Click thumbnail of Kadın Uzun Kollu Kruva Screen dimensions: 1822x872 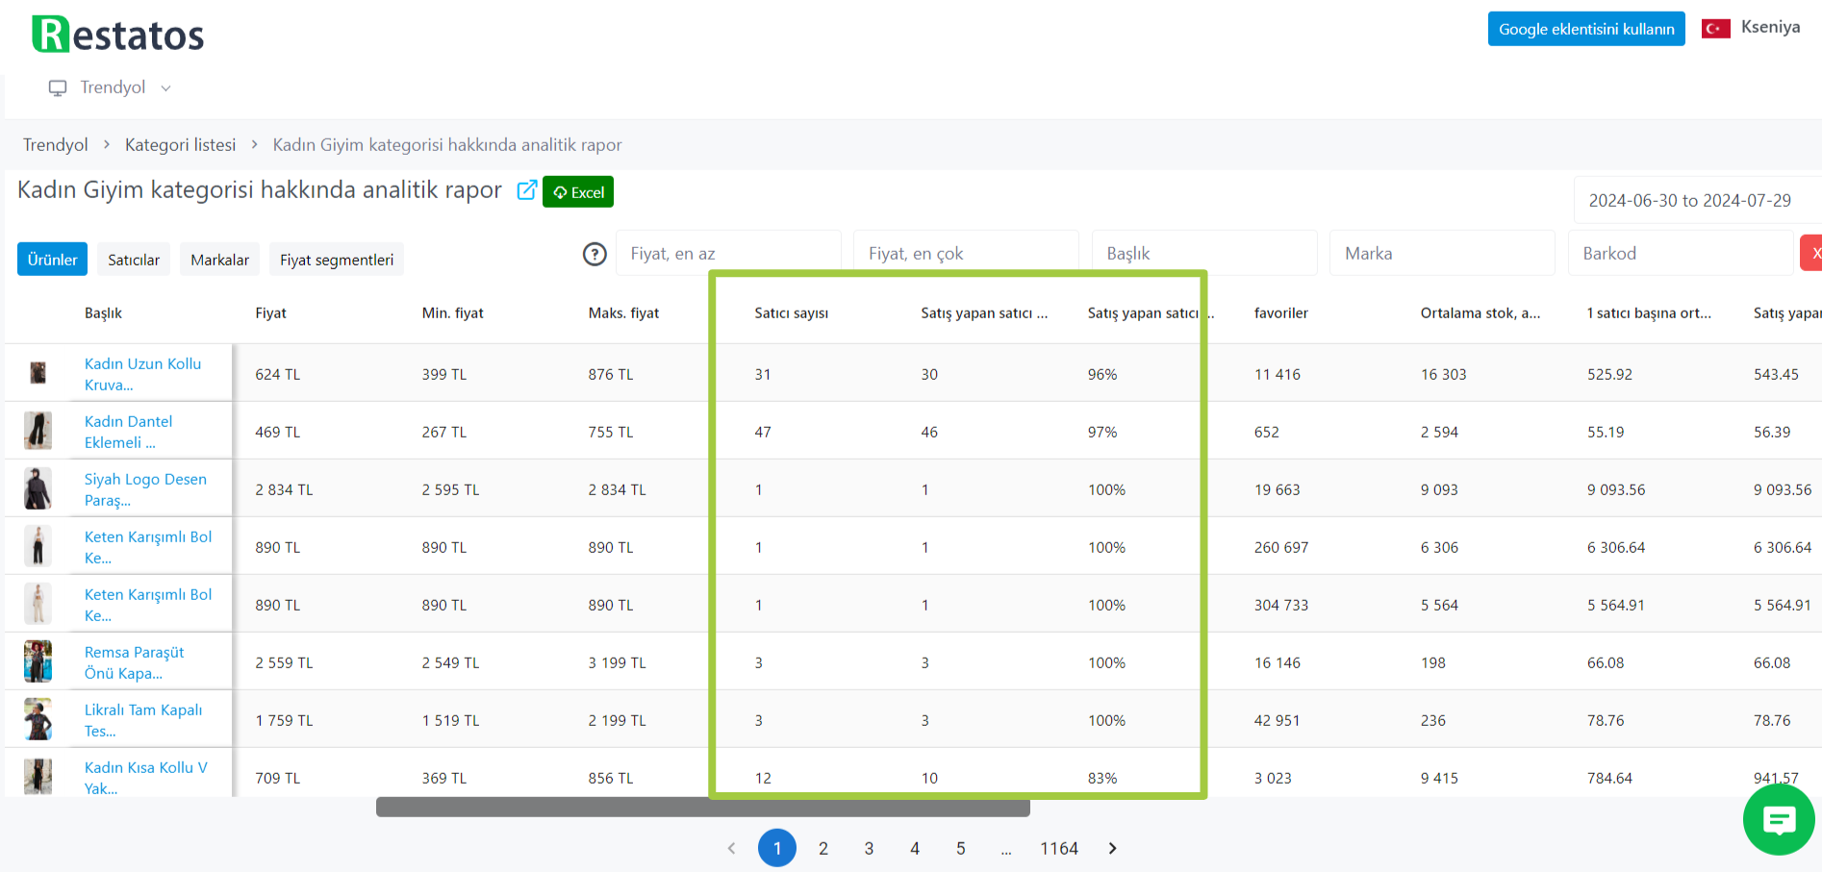coord(38,373)
